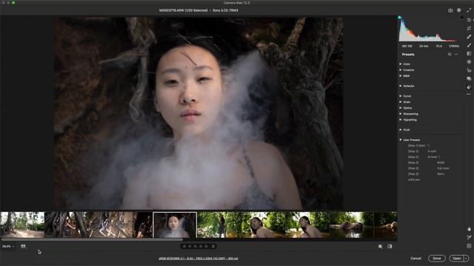Image resolution: width=474 pixels, height=266 pixels.
Task: Click the Create Preset icon
Action: [x=450, y=55]
